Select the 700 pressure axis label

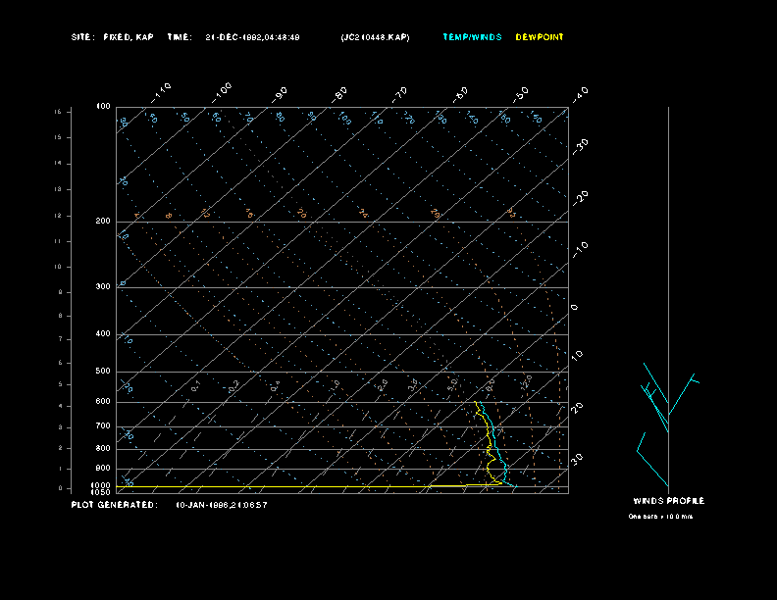pyautogui.click(x=103, y=426)
